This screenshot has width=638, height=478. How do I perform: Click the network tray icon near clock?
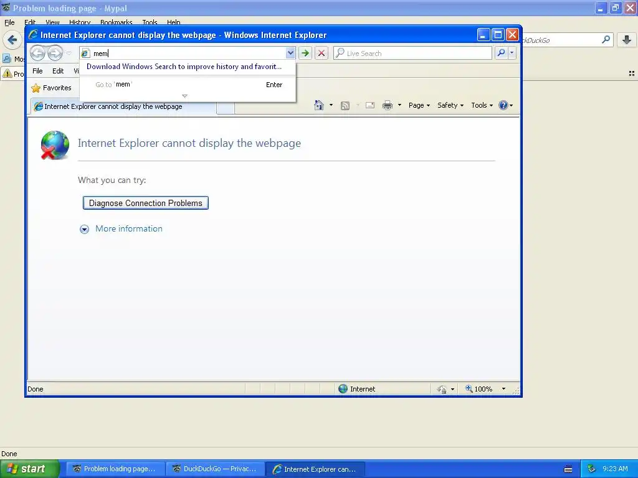click(591, 469)
